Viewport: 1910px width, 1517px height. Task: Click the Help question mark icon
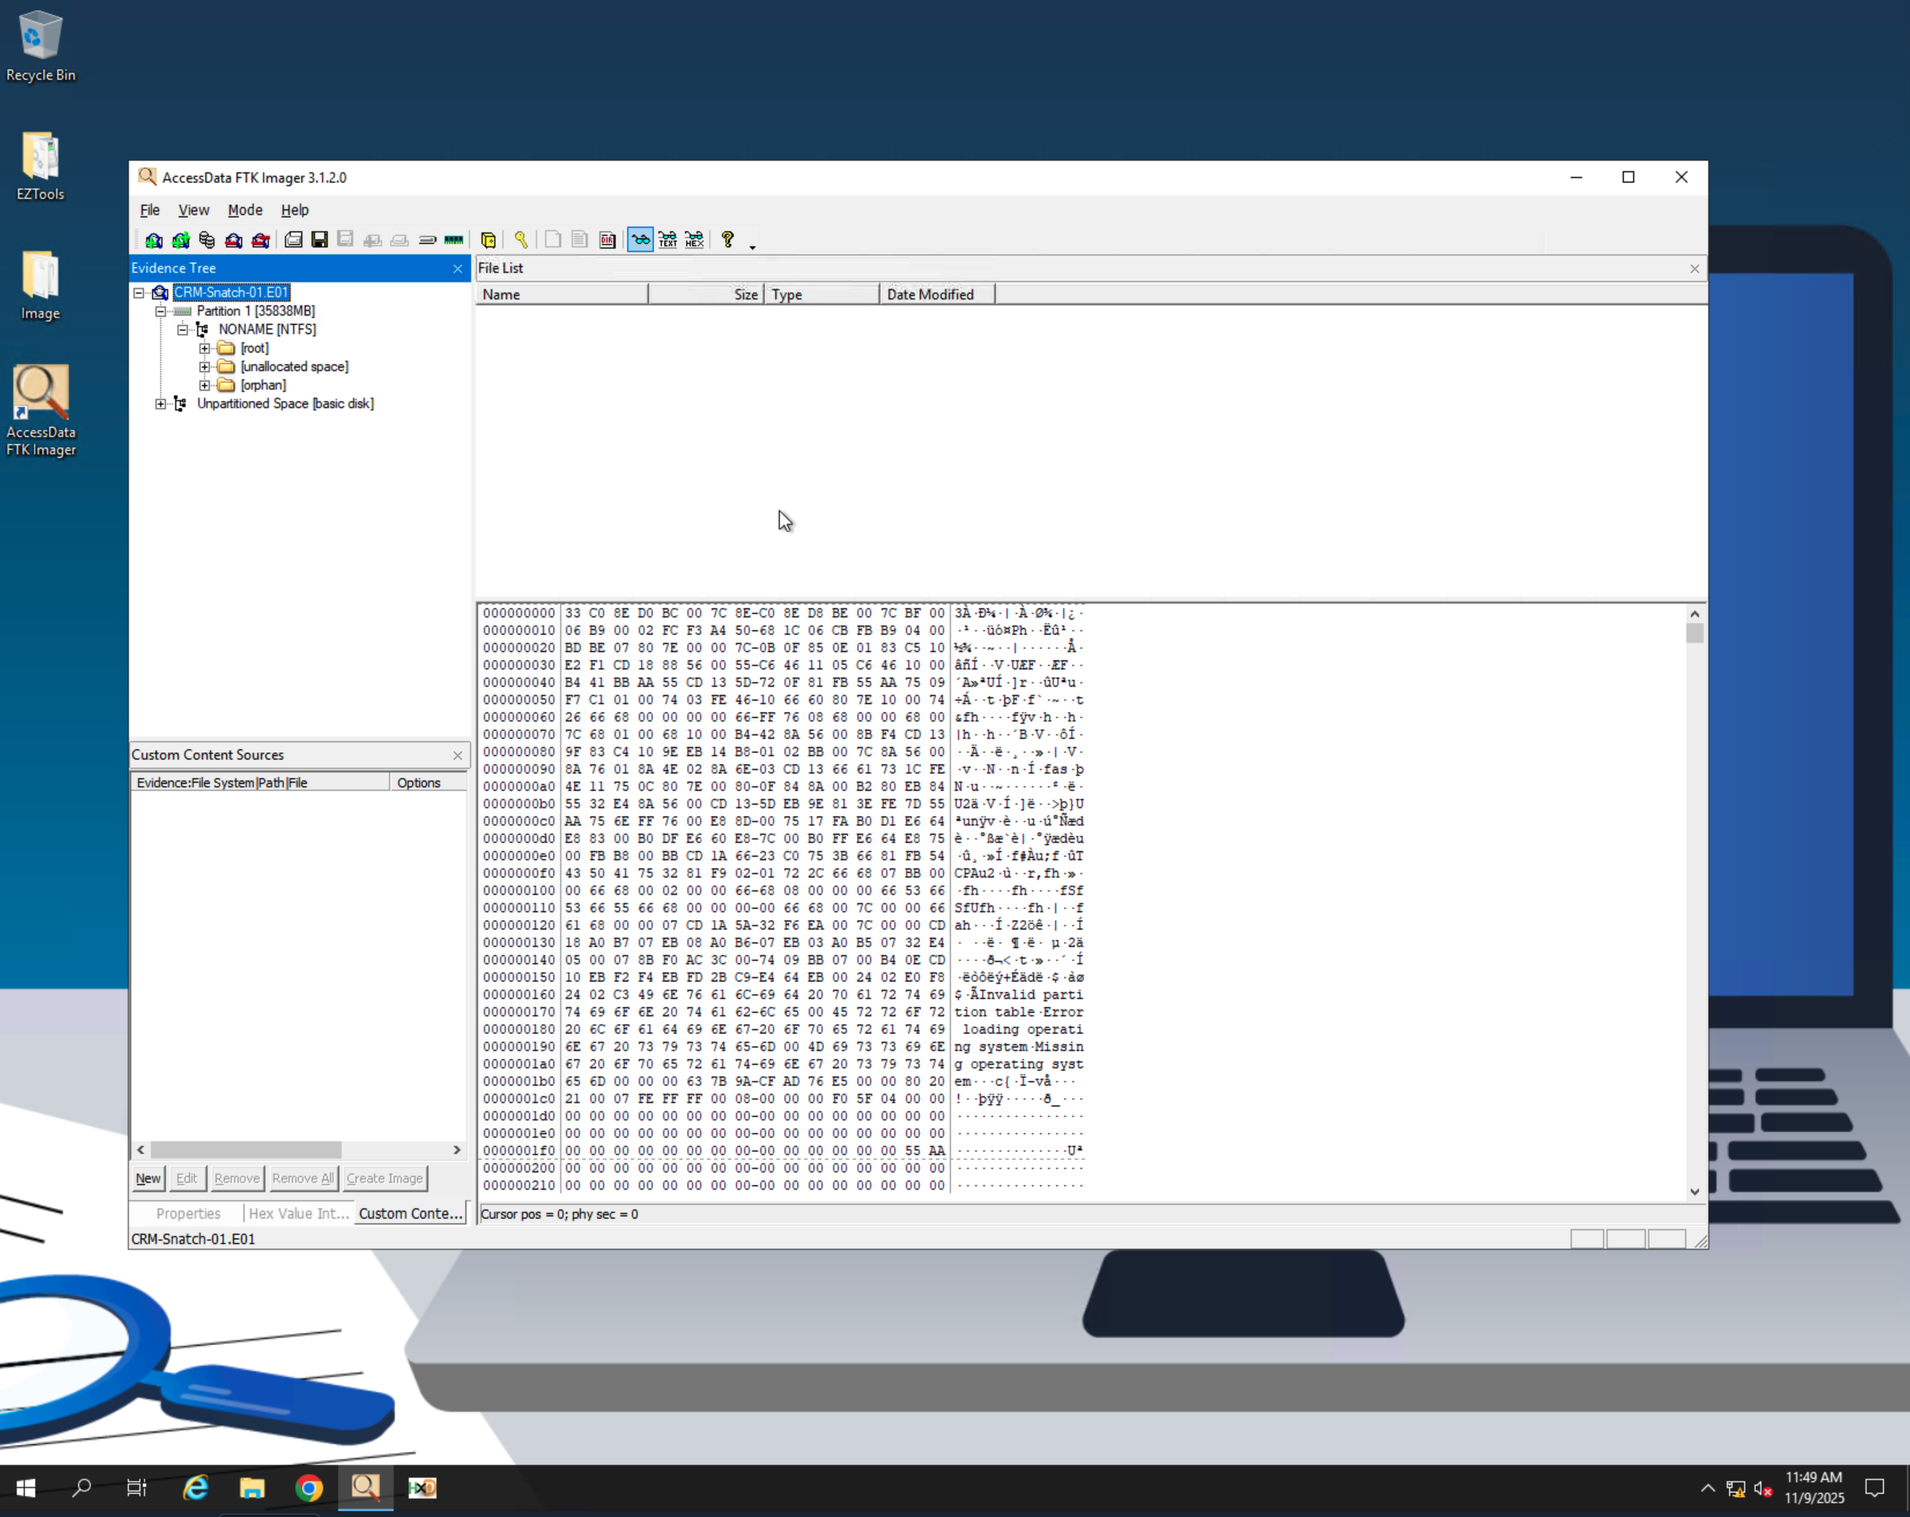pyautogui.click(x=727, y=239)
